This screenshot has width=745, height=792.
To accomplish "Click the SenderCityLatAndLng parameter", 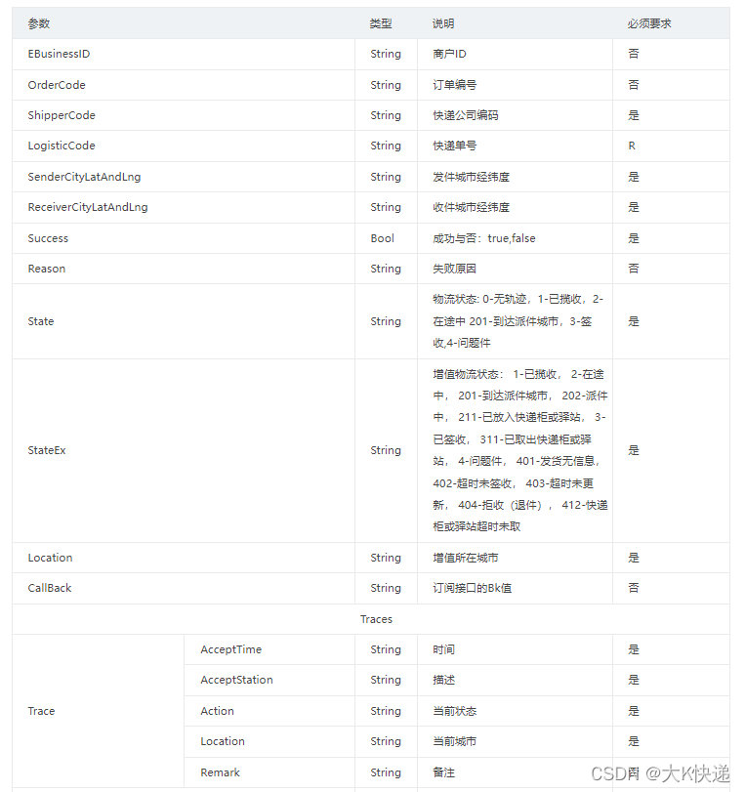I will pos(84,177).
